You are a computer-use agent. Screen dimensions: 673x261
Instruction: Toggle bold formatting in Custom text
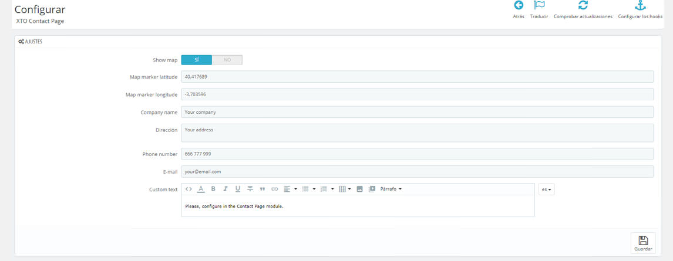click(213, 189)
